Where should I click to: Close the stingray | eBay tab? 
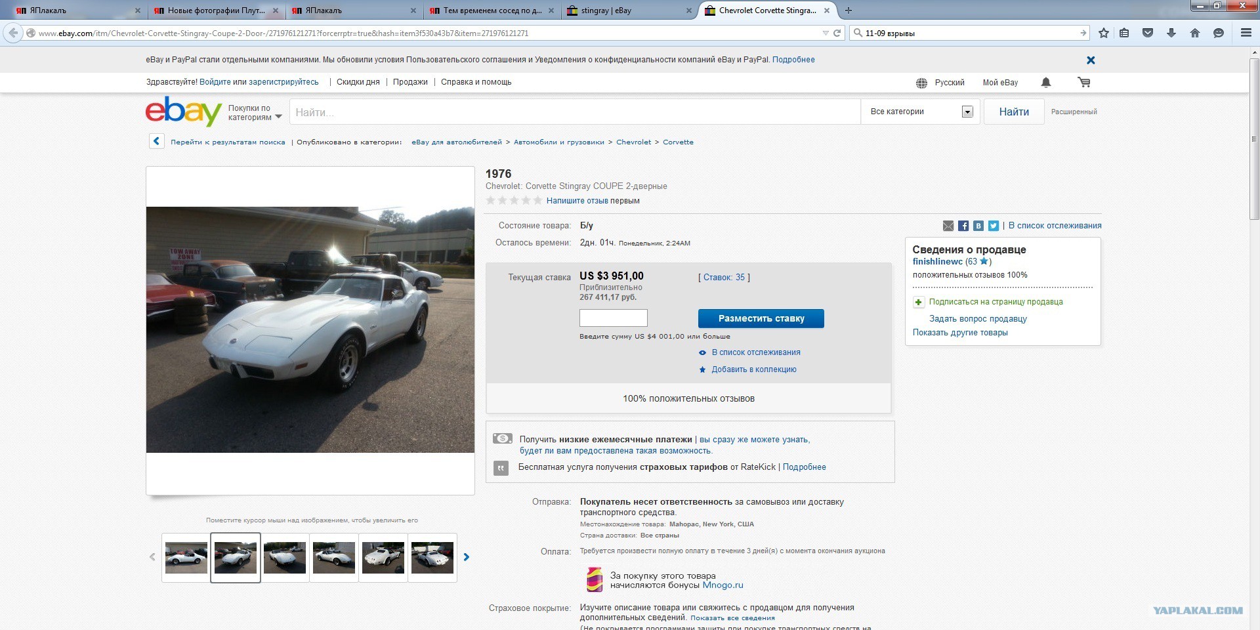pos(688,10)
